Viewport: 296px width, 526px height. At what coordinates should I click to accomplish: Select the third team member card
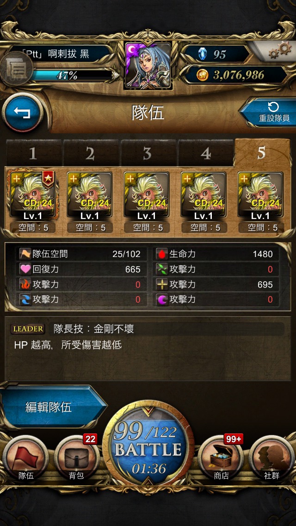147,195
